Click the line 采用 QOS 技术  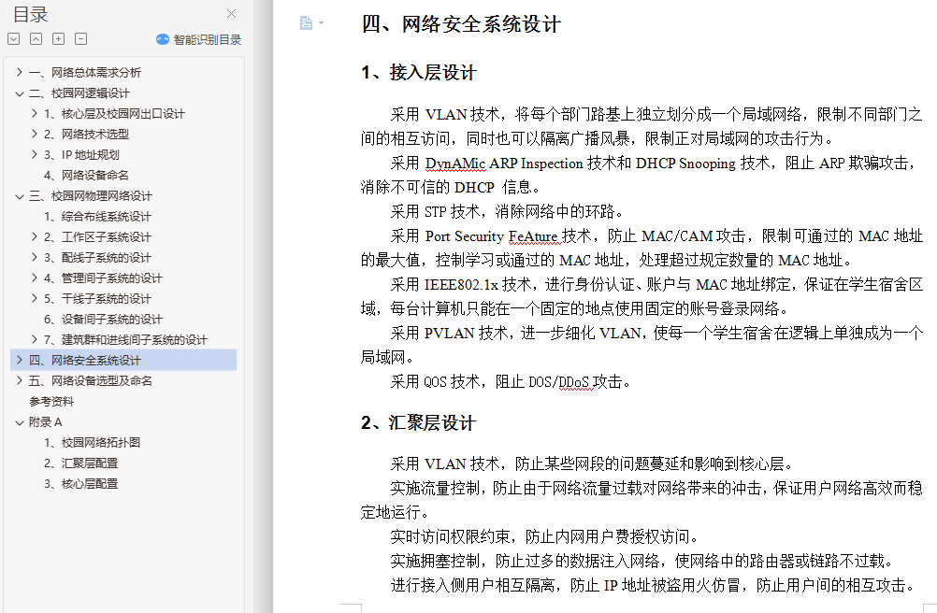click(512, 382)
